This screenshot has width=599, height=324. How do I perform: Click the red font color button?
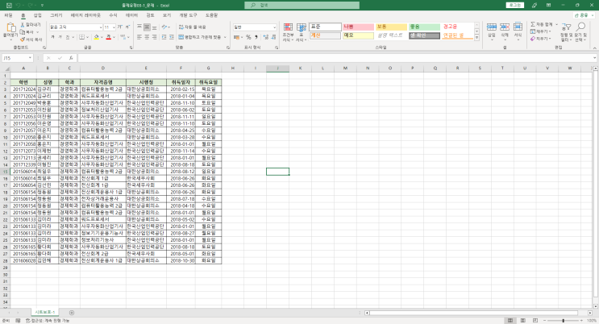(109, 37)
